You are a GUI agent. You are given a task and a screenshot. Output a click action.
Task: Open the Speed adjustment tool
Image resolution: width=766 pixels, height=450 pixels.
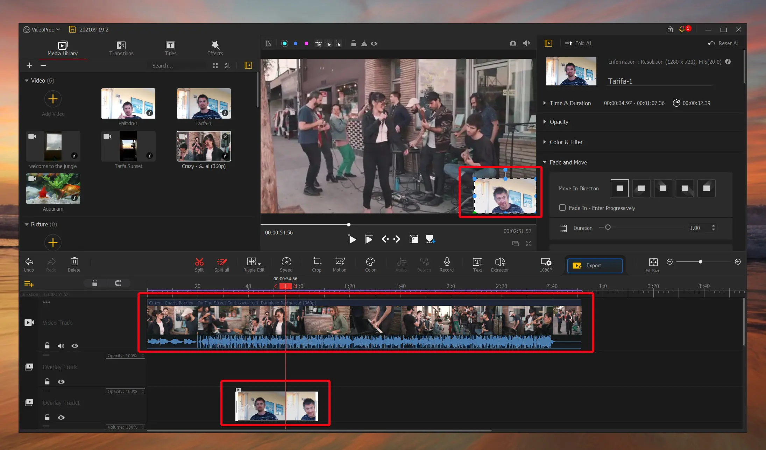286,264
